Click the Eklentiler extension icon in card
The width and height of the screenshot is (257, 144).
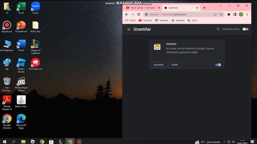(x=157, y=46)
